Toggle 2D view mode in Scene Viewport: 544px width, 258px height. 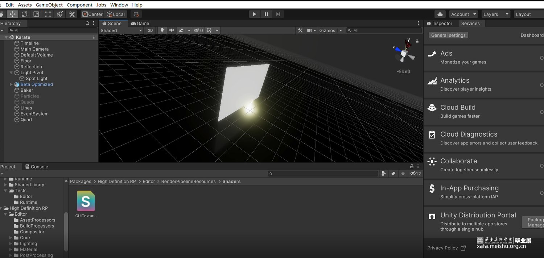(x=151, y=30)
